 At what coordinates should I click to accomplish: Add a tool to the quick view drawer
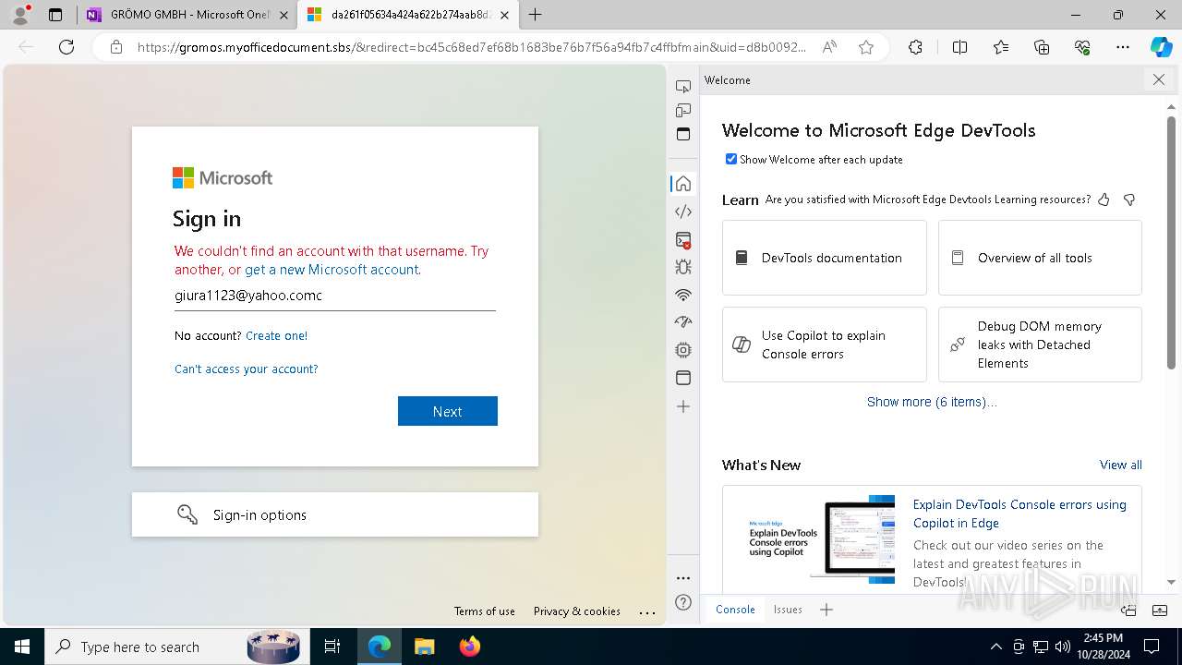click(x=826, y=610)
